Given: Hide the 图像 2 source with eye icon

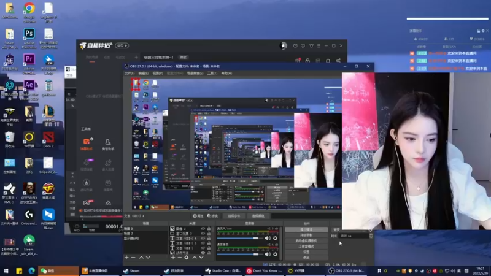Looking at the screenshot, I should [203, 228].
